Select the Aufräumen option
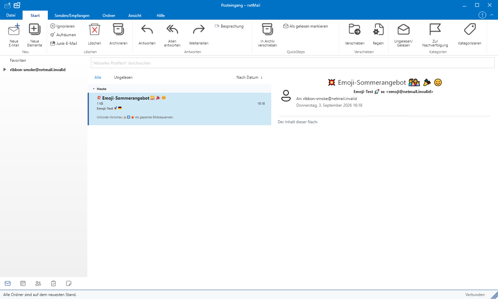The width and height of the screenshot is (498, 299). click(x=63, y=35)
